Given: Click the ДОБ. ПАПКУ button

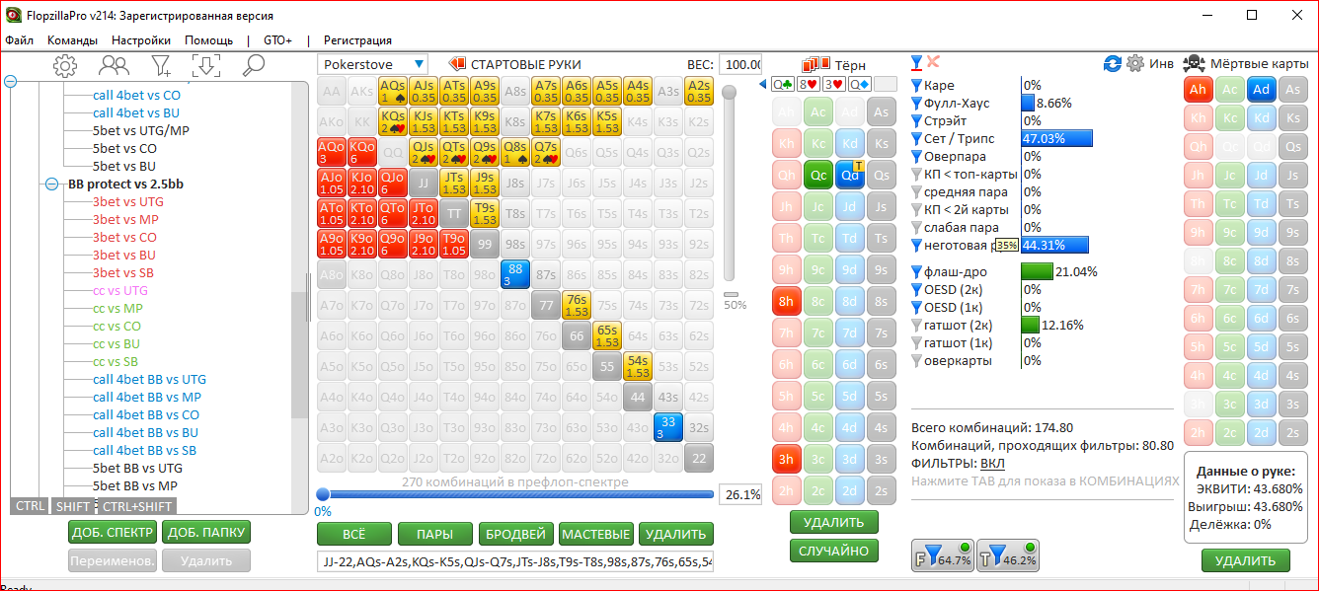Looking at the screenshot, I should coord(206,533).
